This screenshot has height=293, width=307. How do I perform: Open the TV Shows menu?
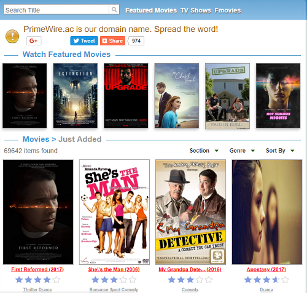(196, 10)
